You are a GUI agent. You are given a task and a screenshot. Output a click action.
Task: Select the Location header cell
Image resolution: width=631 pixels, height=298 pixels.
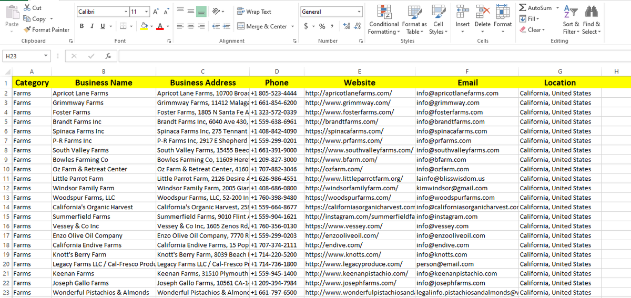[559, 83]
